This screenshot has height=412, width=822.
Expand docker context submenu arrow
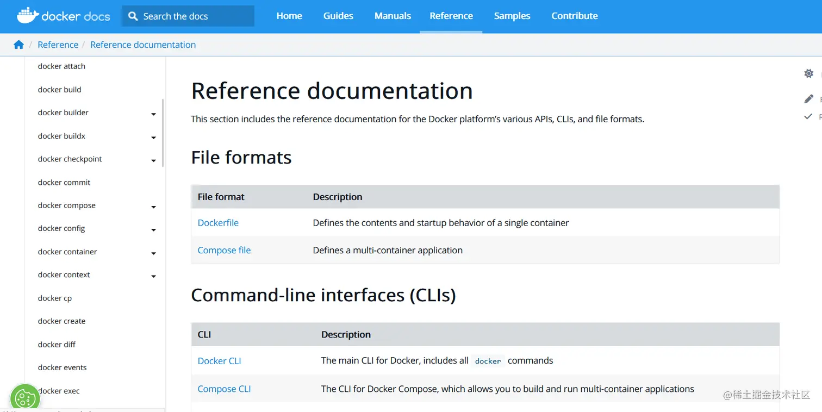pos(153,276)
